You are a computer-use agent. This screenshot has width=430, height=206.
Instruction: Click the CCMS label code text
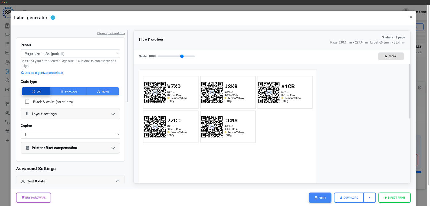click(x=231, y=121)
